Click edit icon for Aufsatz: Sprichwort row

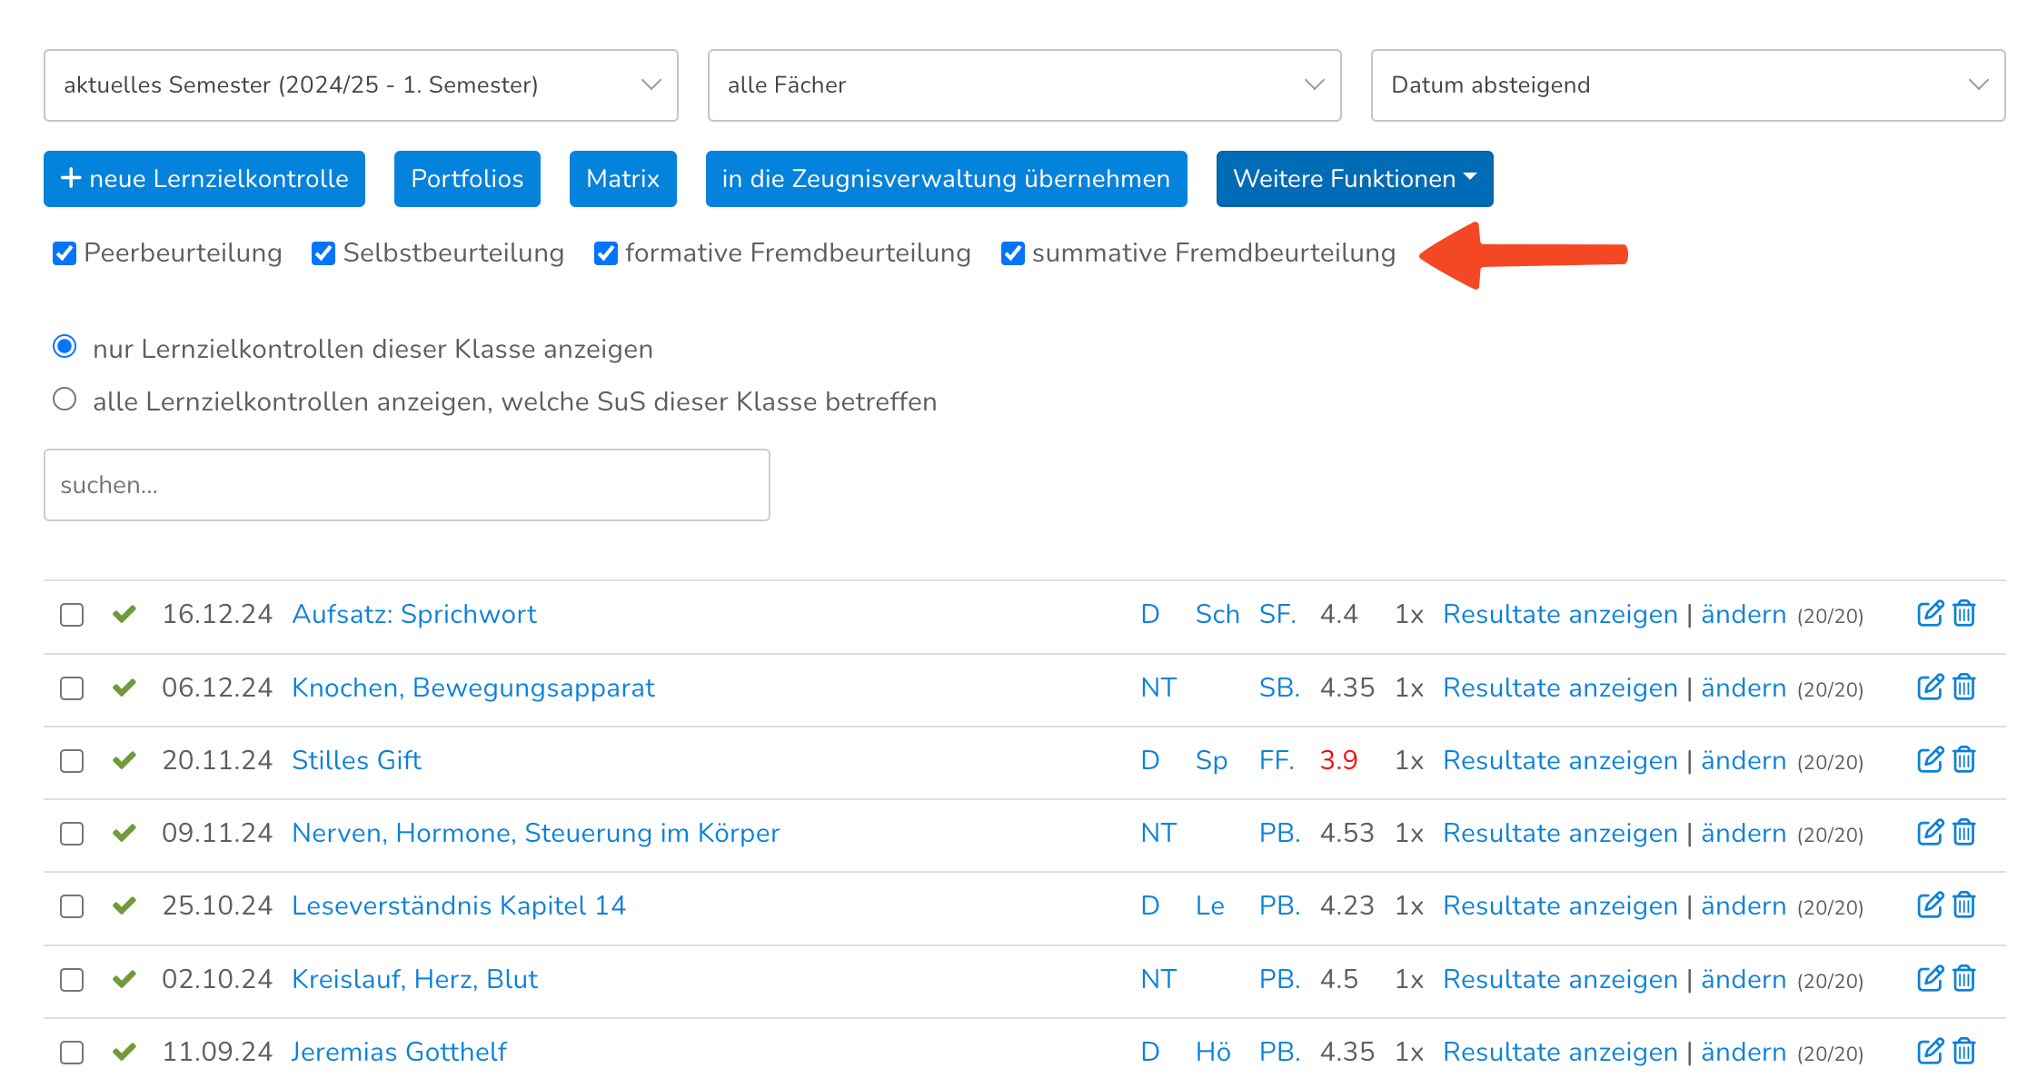pyautogui.click(x=1930, y=614)
